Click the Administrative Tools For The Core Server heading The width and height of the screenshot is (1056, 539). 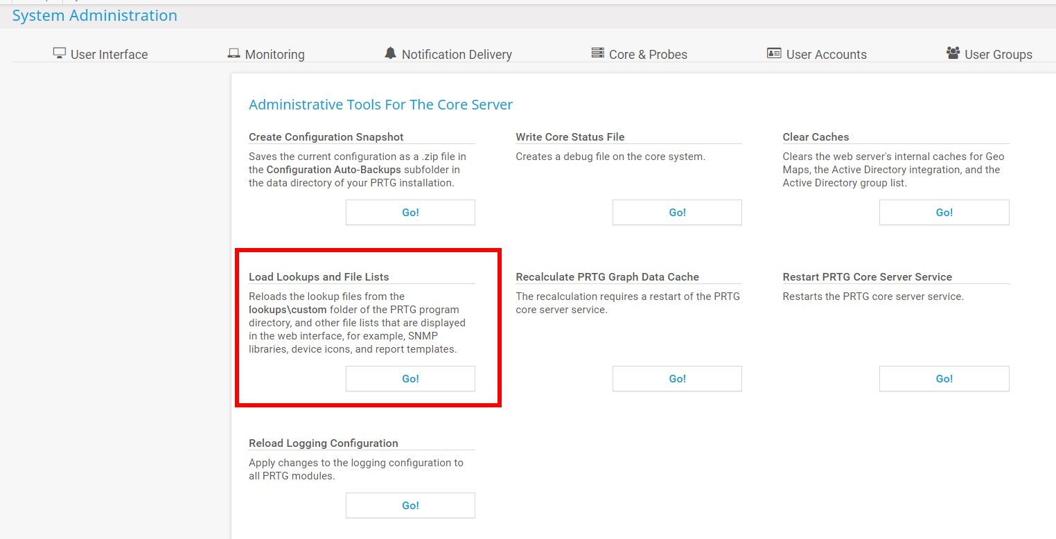pyautogui.click(x=380, y=105)
